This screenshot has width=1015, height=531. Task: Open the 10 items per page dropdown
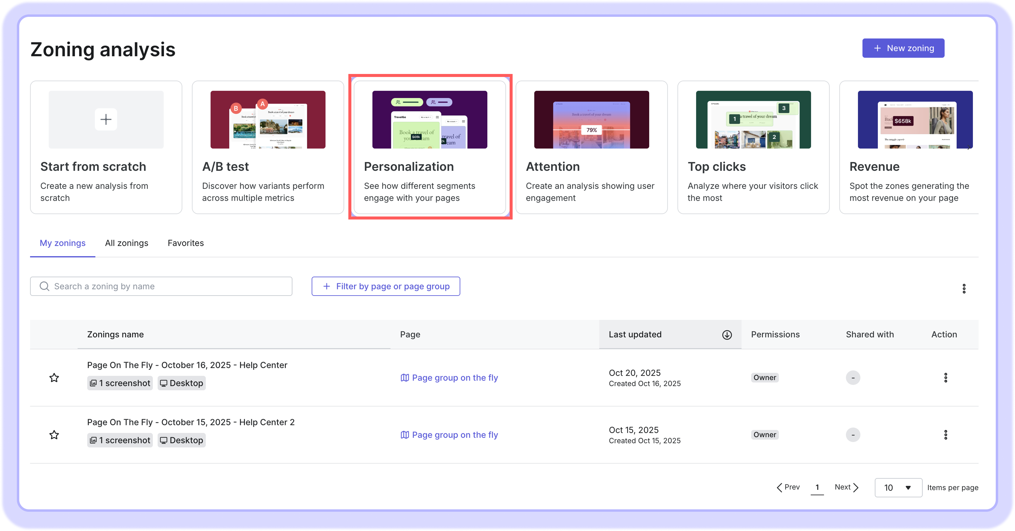[898, 488]
